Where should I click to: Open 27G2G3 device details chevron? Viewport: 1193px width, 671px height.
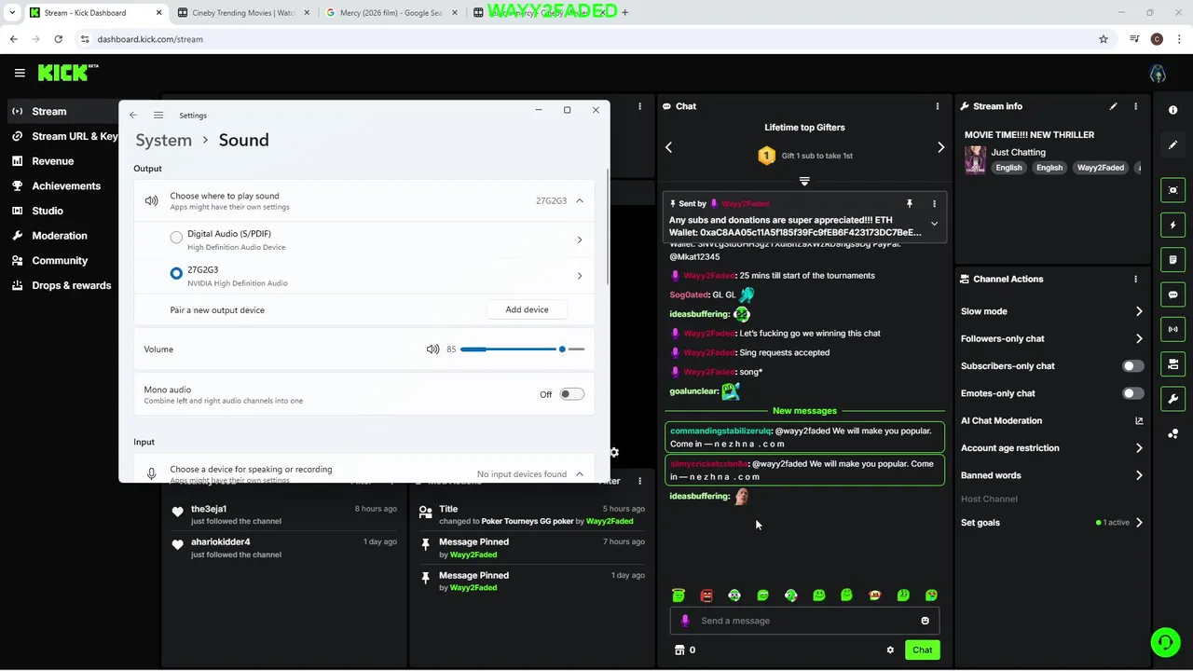click(x=579, y=276)
